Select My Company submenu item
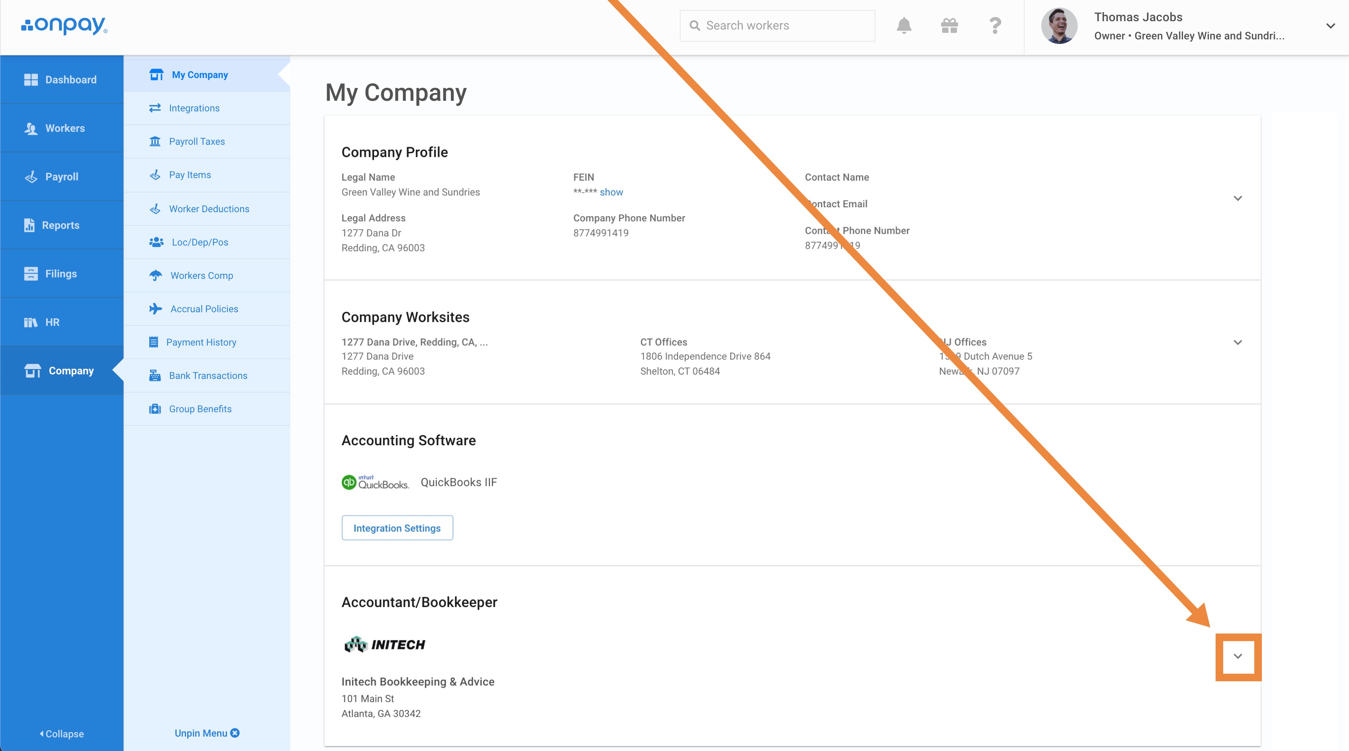Image resolution: width=1349 pixels, height=751 pixels. tap(207, 75)
